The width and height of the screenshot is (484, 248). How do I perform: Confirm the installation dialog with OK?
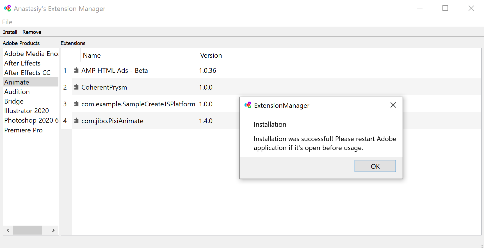[375, 166]
